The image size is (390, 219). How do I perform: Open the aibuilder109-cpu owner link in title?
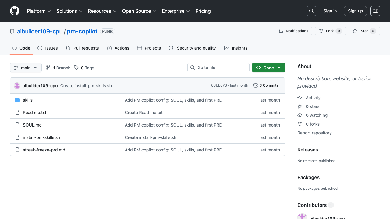tap(40, 31)
